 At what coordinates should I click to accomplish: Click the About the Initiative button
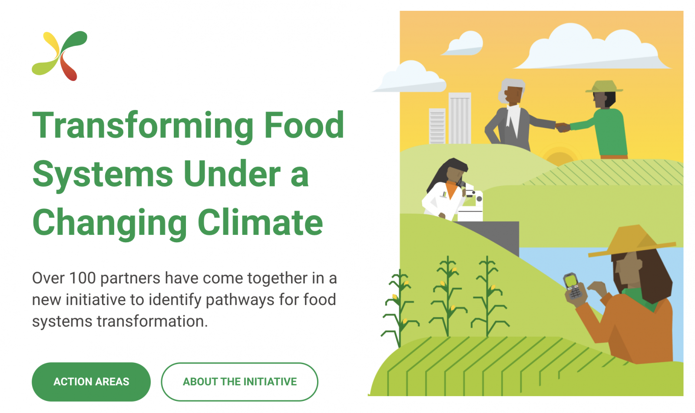click(x=239, y=382)
